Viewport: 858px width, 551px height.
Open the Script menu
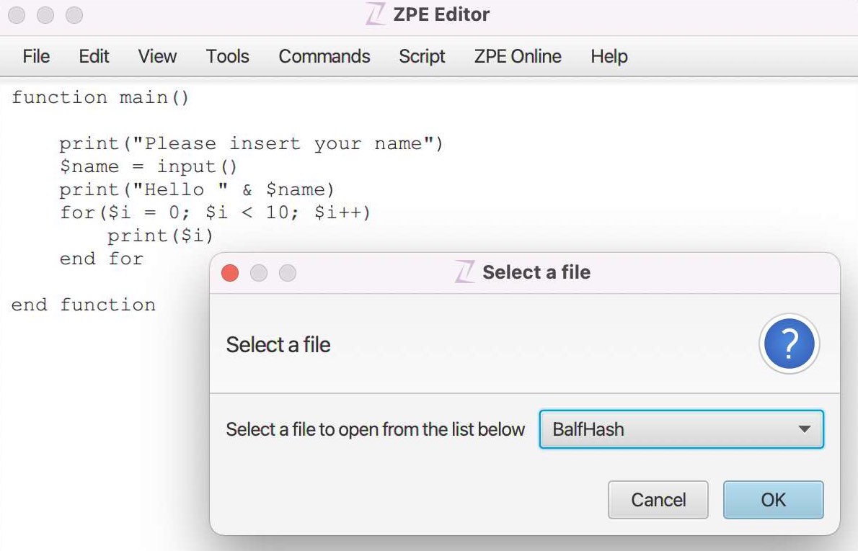[x=422, y=56]
